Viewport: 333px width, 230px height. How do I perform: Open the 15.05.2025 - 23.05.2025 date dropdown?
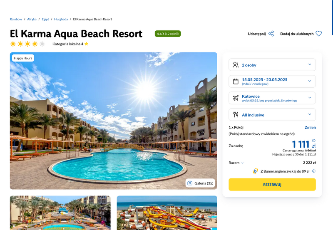(x=272, y=81)
